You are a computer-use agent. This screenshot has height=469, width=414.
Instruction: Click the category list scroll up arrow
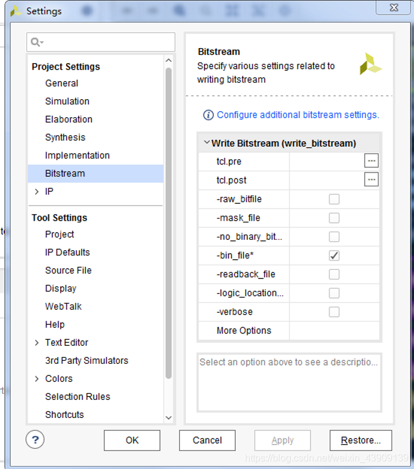tap(168, 60)
